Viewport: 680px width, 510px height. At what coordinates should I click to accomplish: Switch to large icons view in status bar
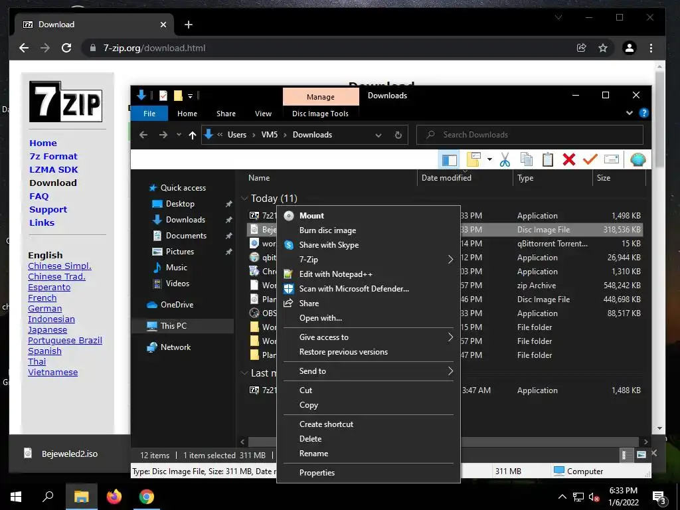click(641, 454)
